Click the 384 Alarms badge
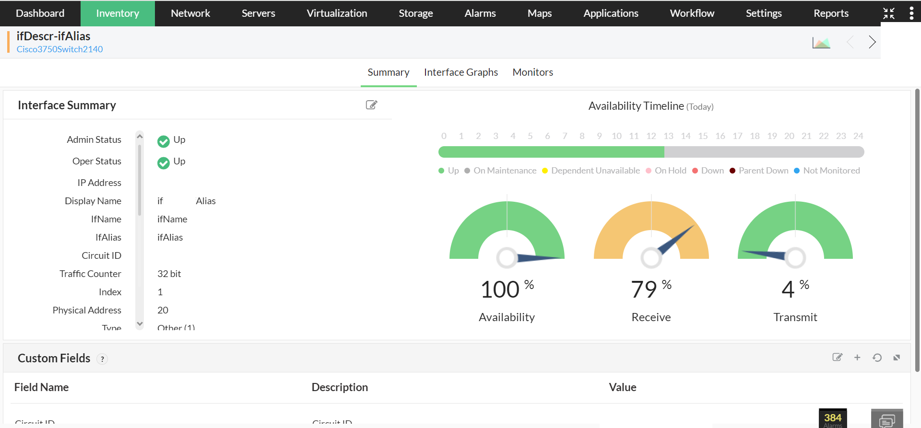Screen dimensions: 921x428 tap(833, 418)
